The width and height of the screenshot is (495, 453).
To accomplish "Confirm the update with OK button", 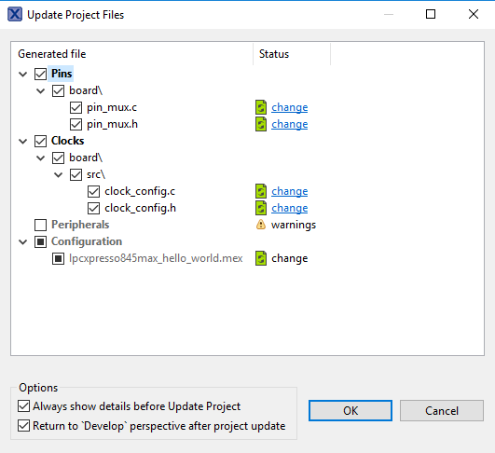I will tap(351, 411).
